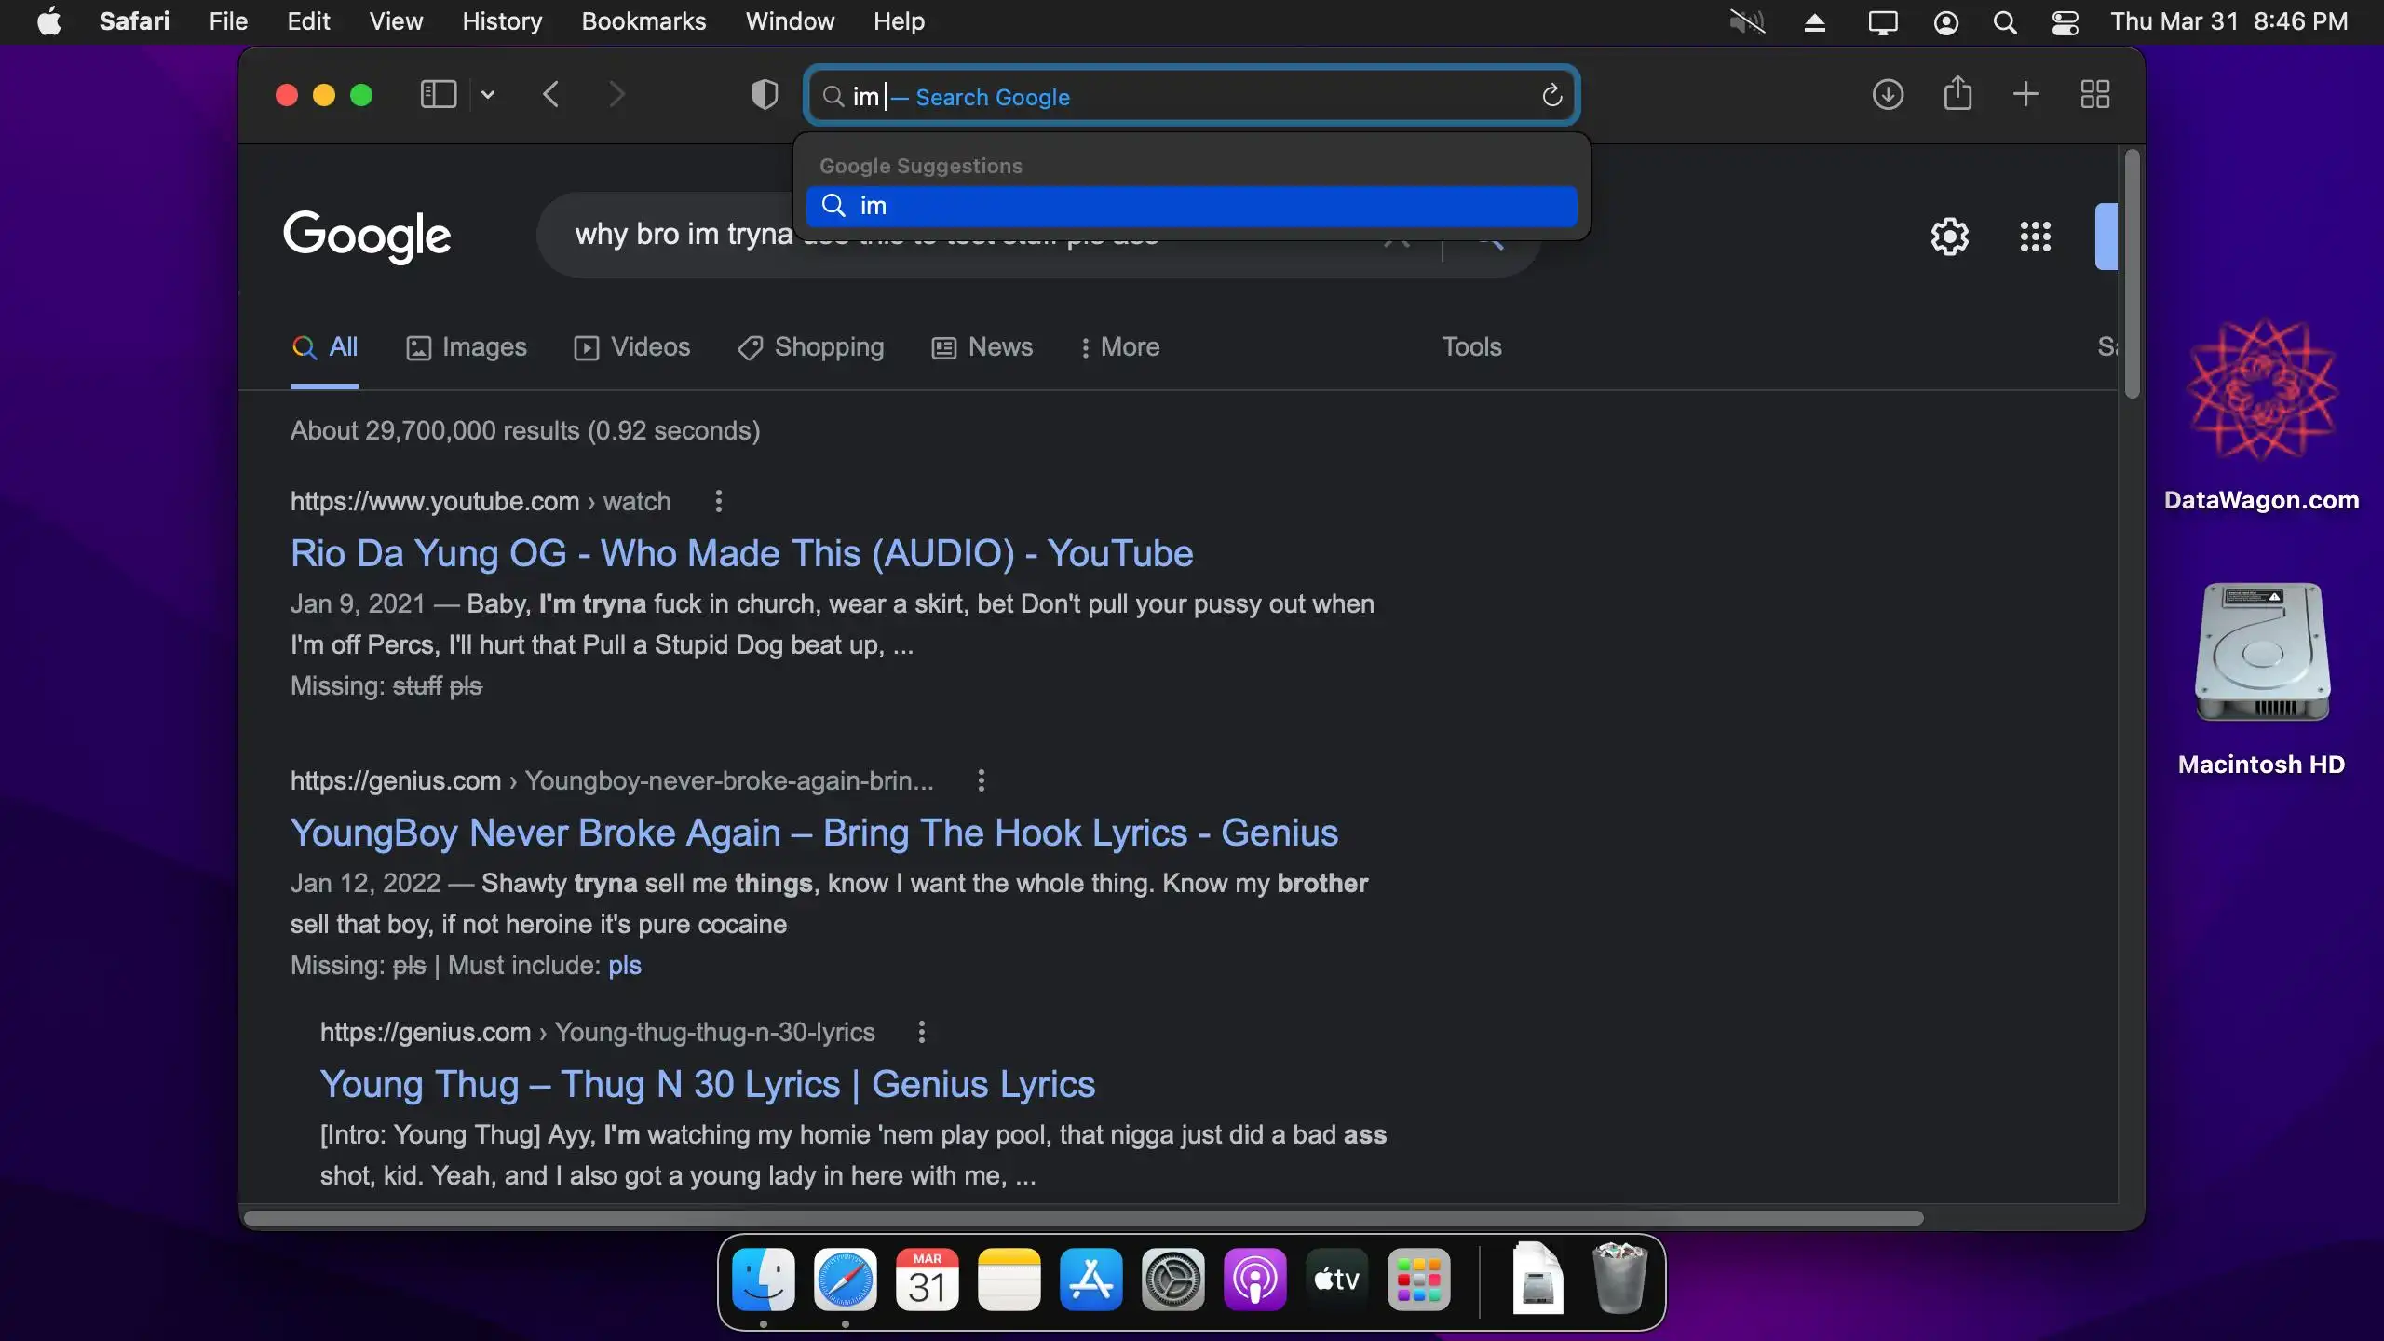Open a new tab with plus icon
This screenshot has height=1341, width=2384.
click(2025, 94)
